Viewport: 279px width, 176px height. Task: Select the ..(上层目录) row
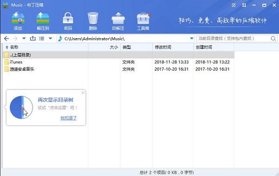pos(119,55)
